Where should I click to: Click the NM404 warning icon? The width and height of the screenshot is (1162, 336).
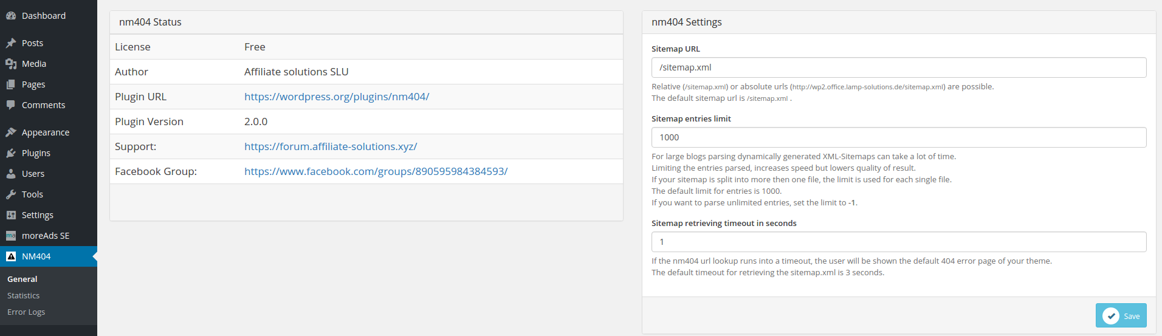[x=11, y=256]
